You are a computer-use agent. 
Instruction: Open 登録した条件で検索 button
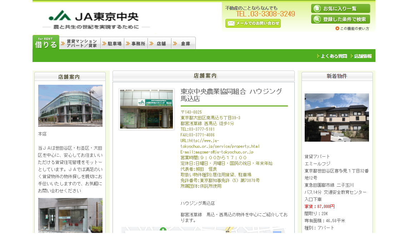point(340,19)
